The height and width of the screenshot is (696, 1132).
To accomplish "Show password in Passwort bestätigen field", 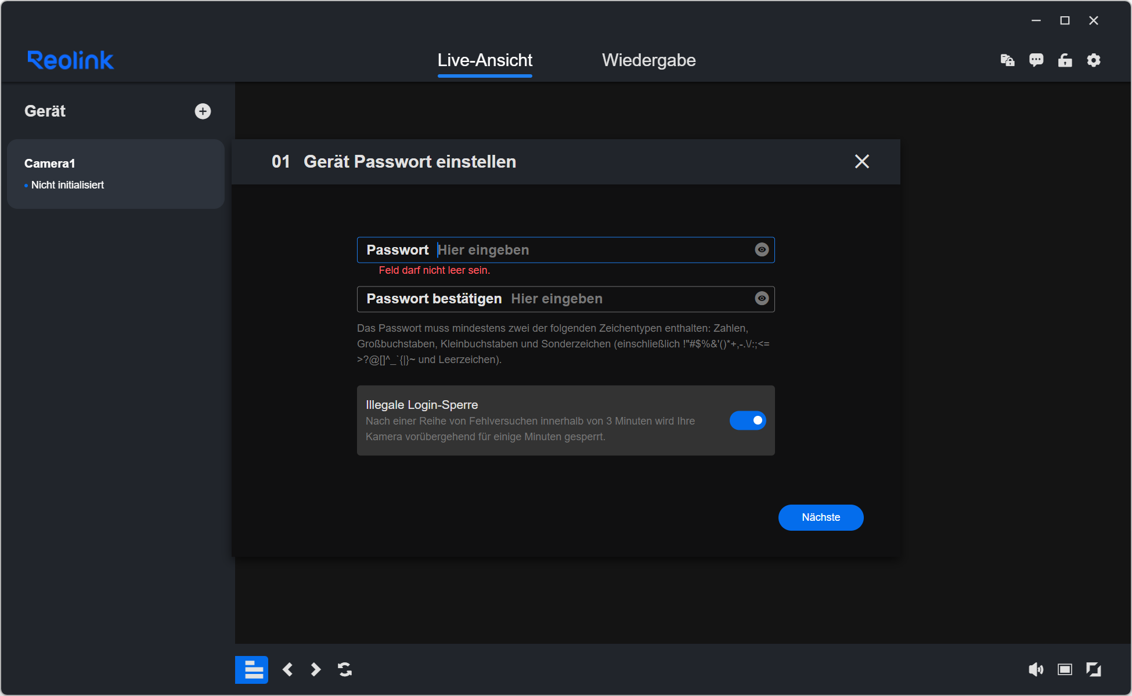I will 762,298.
